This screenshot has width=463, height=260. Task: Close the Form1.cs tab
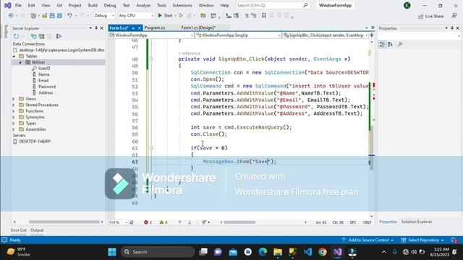(139, 28)
